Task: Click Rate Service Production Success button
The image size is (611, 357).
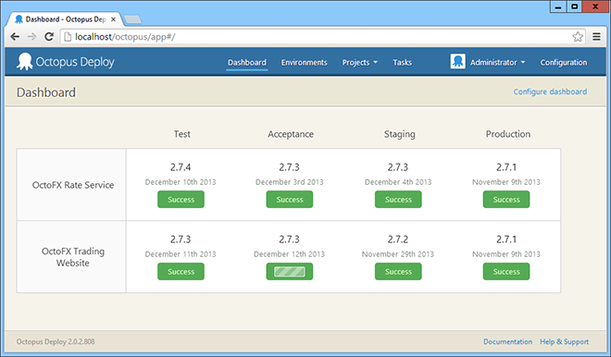Action: [506, 200]
